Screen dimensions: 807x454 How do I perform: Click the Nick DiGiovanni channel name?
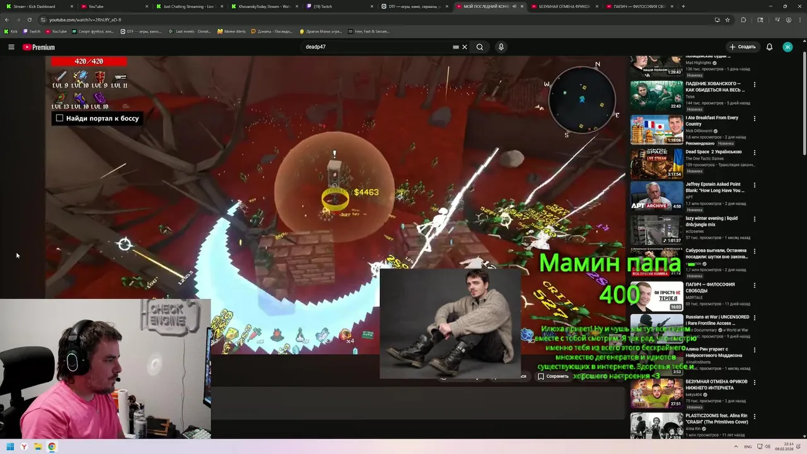click(x=699, y=131)
